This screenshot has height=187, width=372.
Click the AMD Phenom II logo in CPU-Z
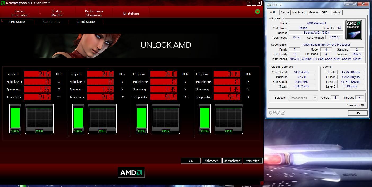353,30
